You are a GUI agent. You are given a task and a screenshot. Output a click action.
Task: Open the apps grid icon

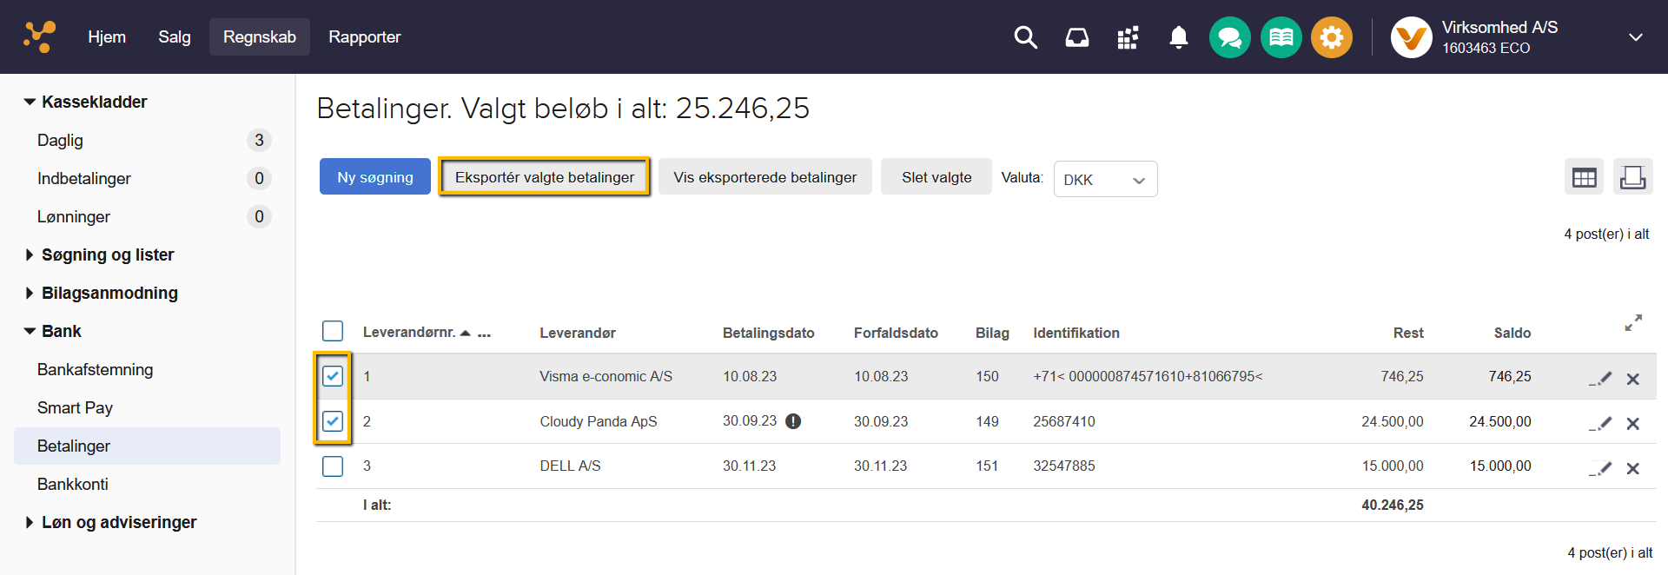tap(1128, 37)
